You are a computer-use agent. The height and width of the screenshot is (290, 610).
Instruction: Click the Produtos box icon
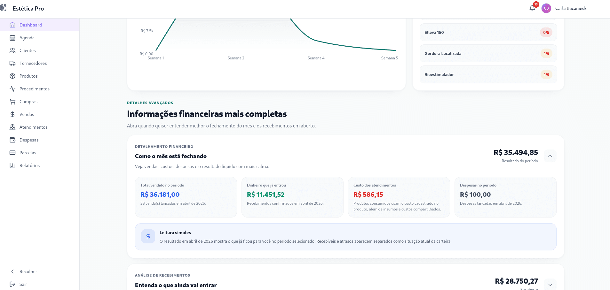(x=12, y=76)
